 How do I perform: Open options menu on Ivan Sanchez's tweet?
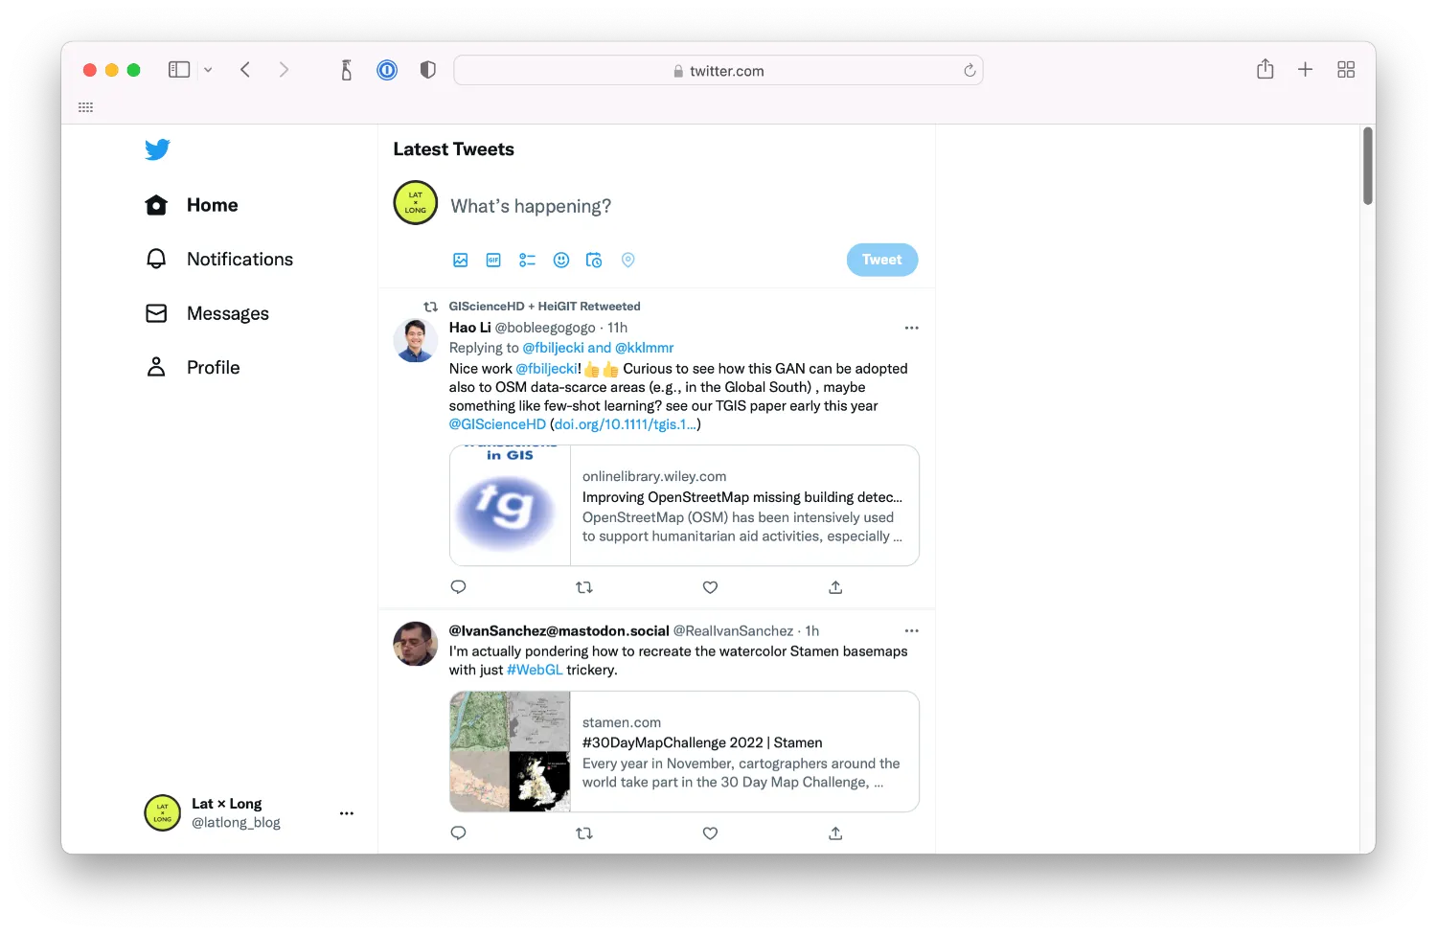tap(911, 630)
